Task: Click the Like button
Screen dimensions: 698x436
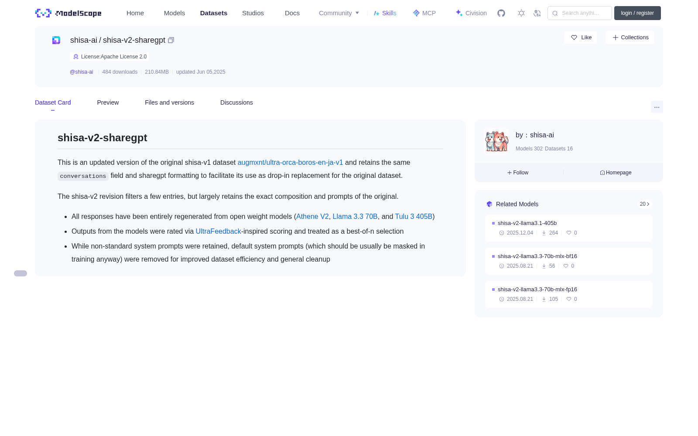Action: (x=581, y=37)
